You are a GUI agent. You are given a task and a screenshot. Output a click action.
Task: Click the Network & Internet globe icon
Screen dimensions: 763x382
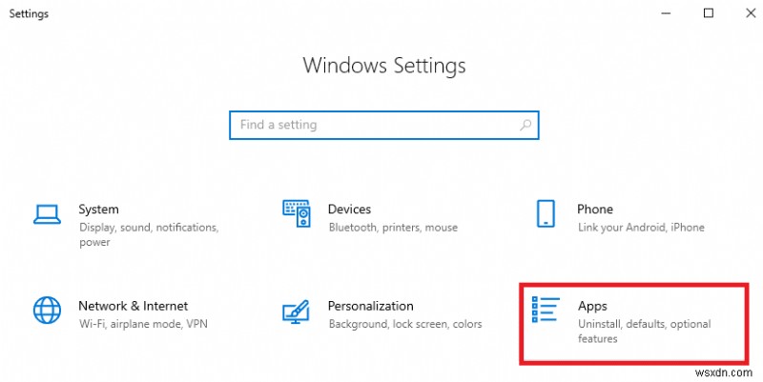pyautogui.click(x=47, y=311)
